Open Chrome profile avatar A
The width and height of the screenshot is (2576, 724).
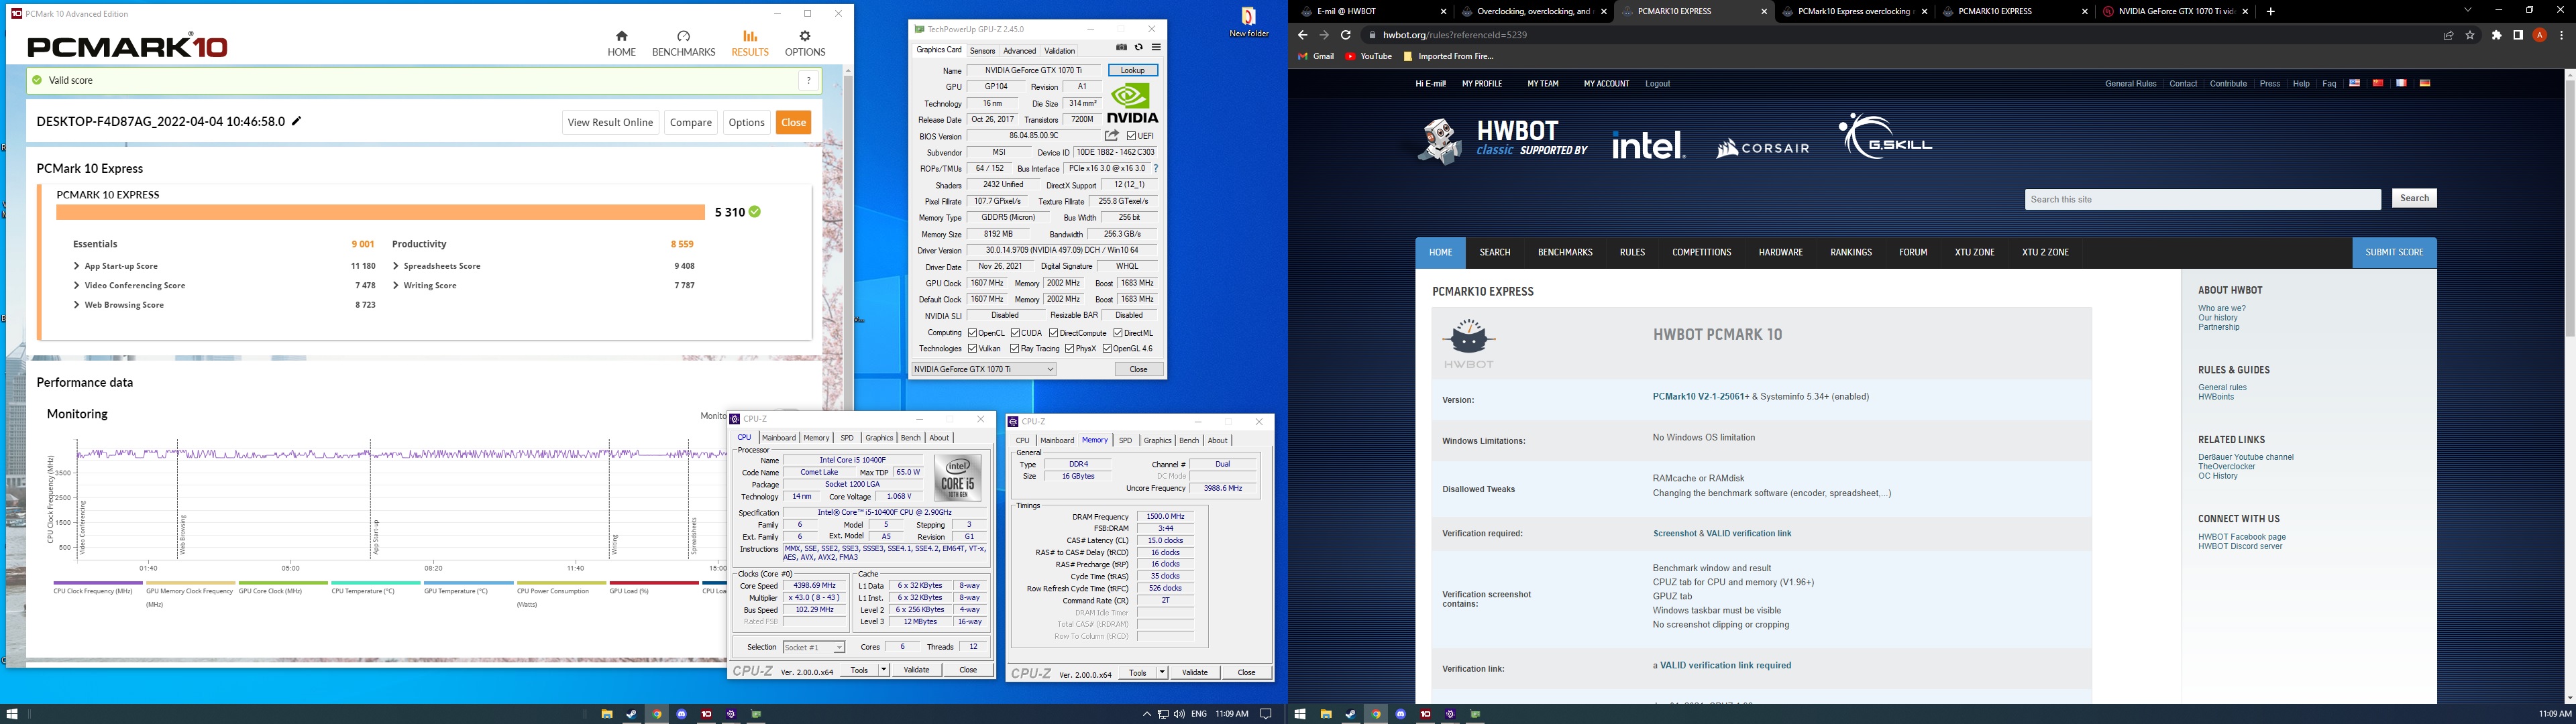[x=2539, y=35]
